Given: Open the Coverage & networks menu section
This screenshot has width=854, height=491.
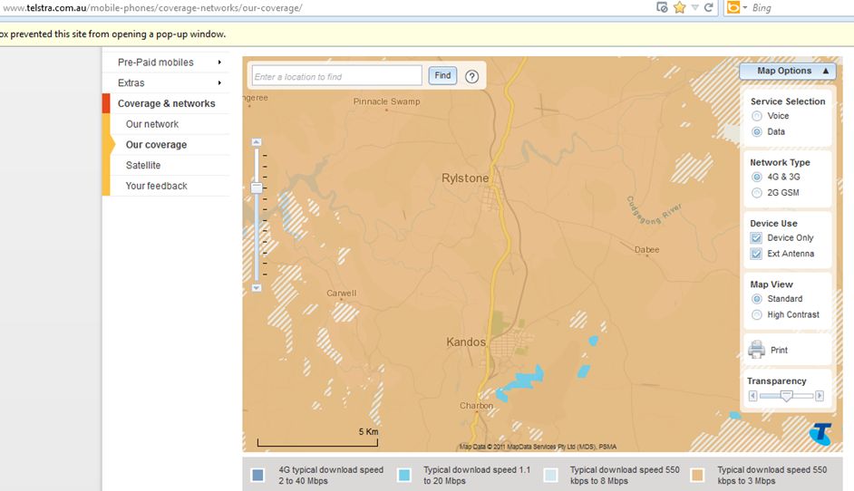Looking at the screenshot, I should pos(166,103).
